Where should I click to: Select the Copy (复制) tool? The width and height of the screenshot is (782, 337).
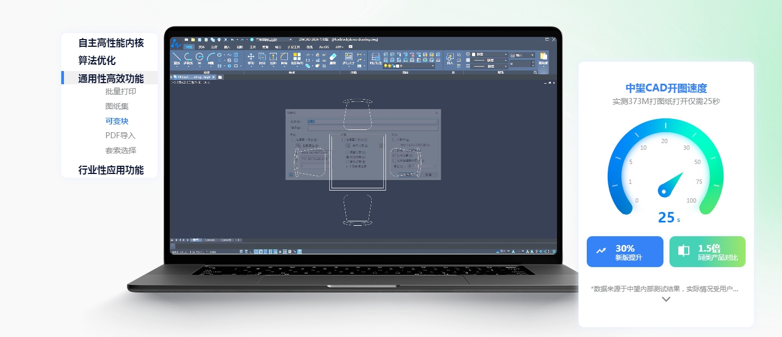(x=262, y=59)
